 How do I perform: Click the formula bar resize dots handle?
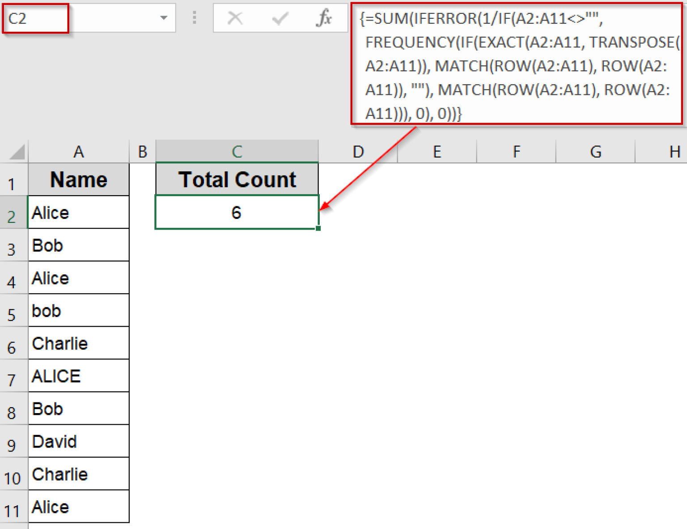195,18
